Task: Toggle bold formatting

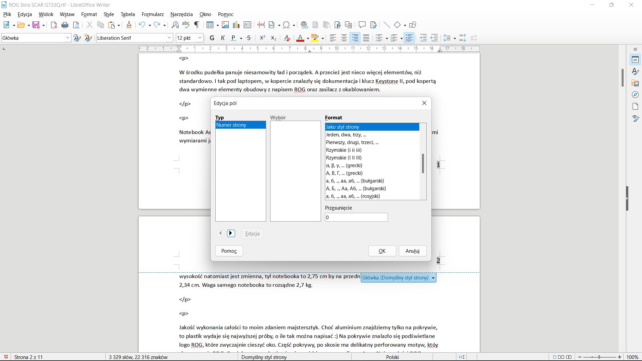Action: coord(212,38)
